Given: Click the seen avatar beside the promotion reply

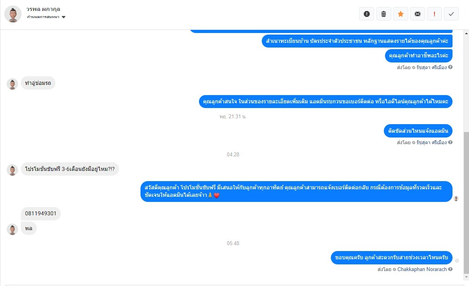Looking at the screenshot, I should 456,198.
